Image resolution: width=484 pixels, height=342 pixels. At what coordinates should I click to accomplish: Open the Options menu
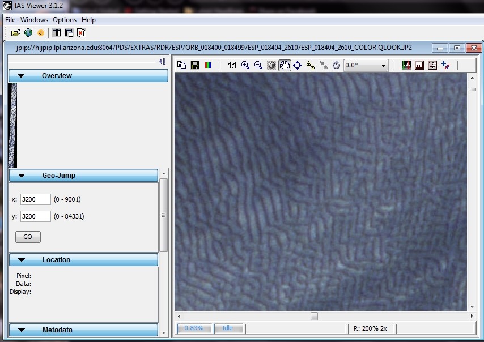coord(65,20)
